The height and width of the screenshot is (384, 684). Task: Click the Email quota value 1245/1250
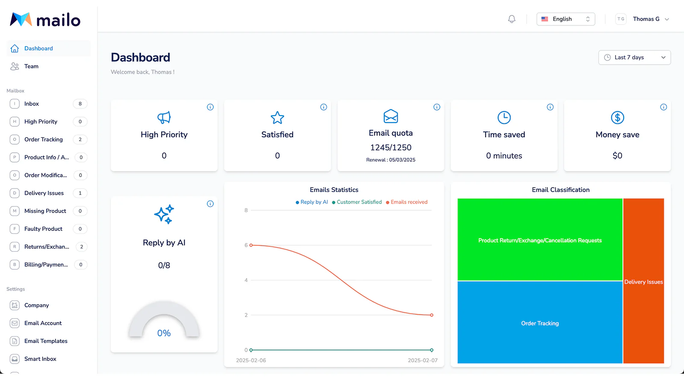(391, 148)
